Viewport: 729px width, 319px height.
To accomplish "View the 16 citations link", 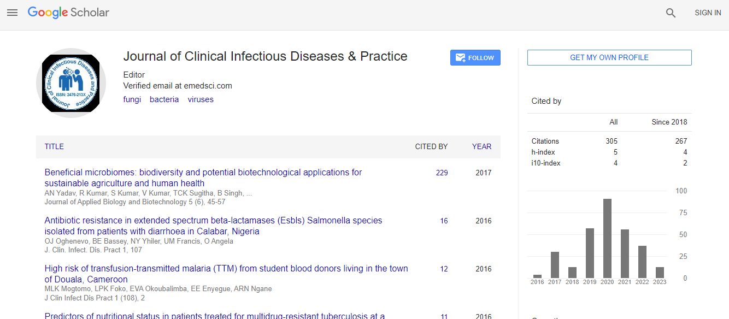I will (444, 221).
